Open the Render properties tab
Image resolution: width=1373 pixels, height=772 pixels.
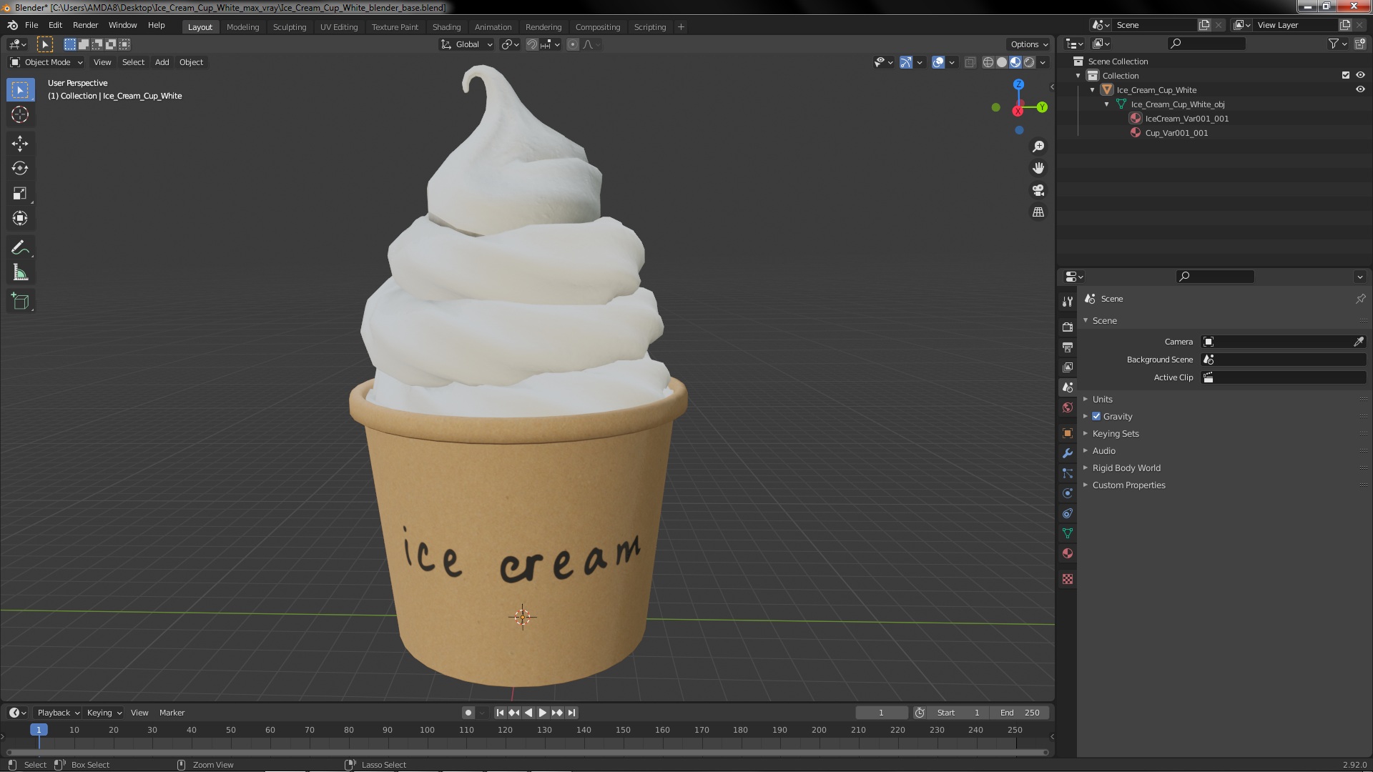(x=1068, y=327)
